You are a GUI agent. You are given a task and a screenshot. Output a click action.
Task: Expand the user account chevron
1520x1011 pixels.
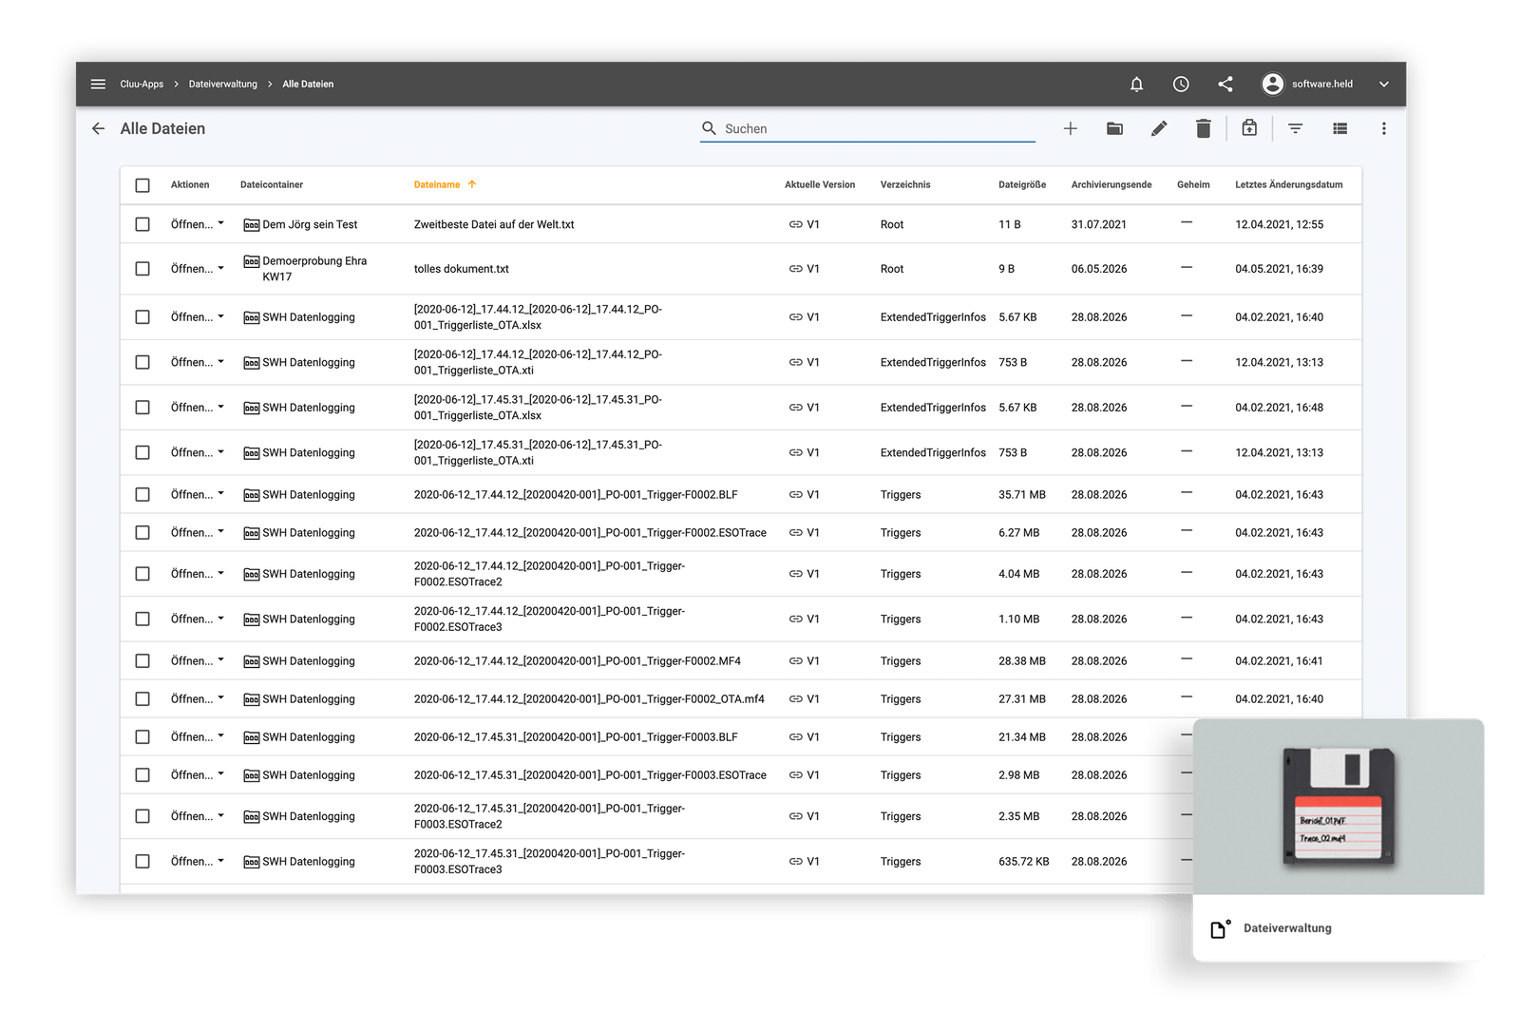(1384, 84)
